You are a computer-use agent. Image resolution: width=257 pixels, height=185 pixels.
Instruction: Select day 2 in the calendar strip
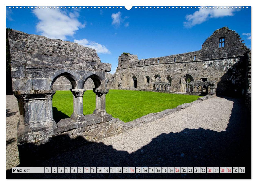coord(55,170)
